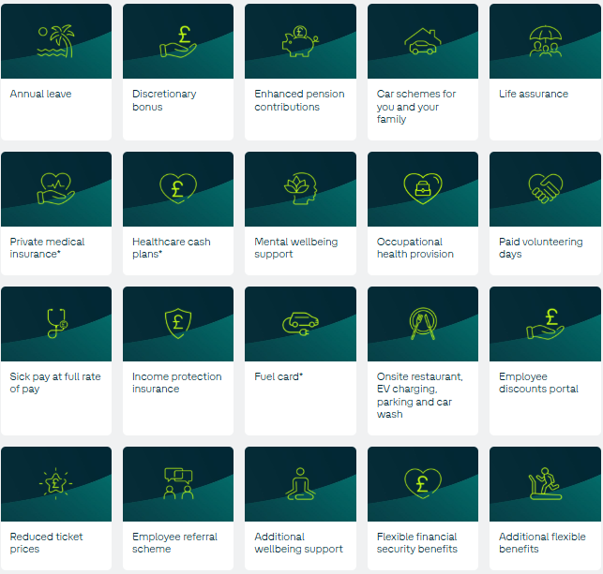Open the Employee referral scheme text label
This screenshot has width=603, height=574.
(174, 543)
